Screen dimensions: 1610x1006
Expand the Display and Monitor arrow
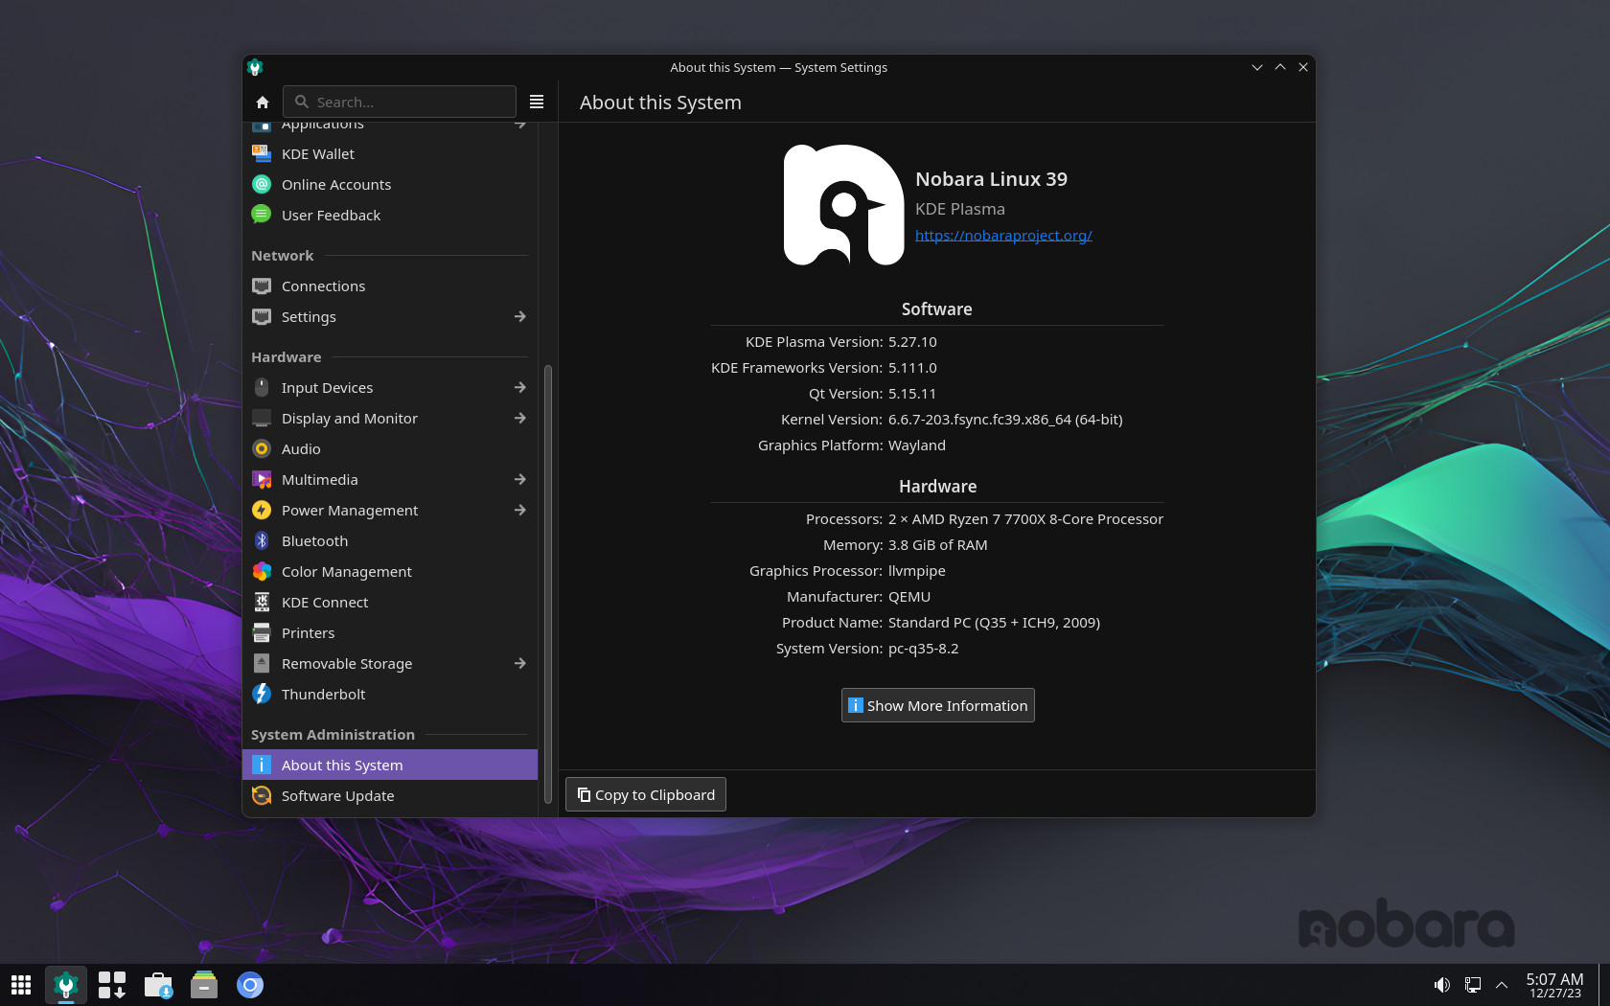[519, 418]
